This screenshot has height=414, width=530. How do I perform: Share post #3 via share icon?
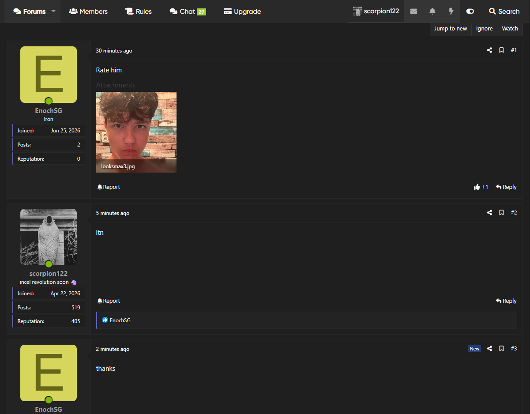pyautogui.click(x=489, y=349)
